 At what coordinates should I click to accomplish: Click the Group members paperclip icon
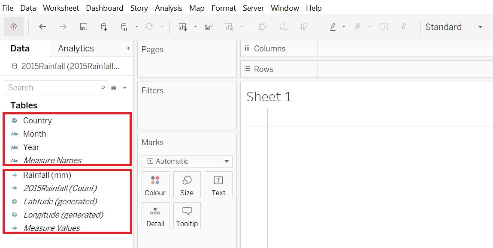click(357, 27)
